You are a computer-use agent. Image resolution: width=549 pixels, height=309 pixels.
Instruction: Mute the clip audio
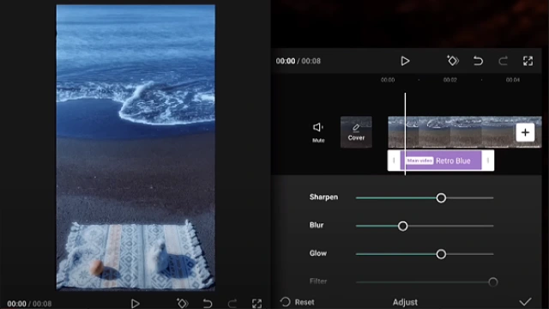pyautogui.click(x=318, y=132)
